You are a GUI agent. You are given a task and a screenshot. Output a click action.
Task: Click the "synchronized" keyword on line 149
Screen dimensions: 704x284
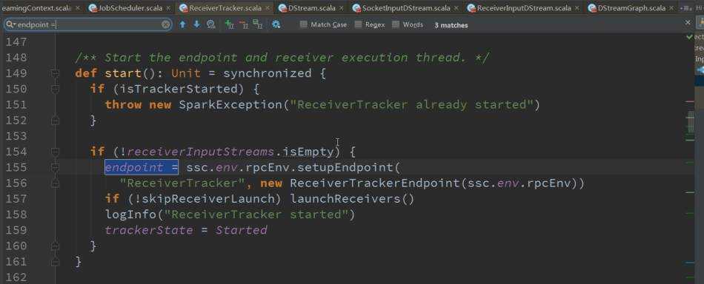pyautogui.click(x=267, y=73)
